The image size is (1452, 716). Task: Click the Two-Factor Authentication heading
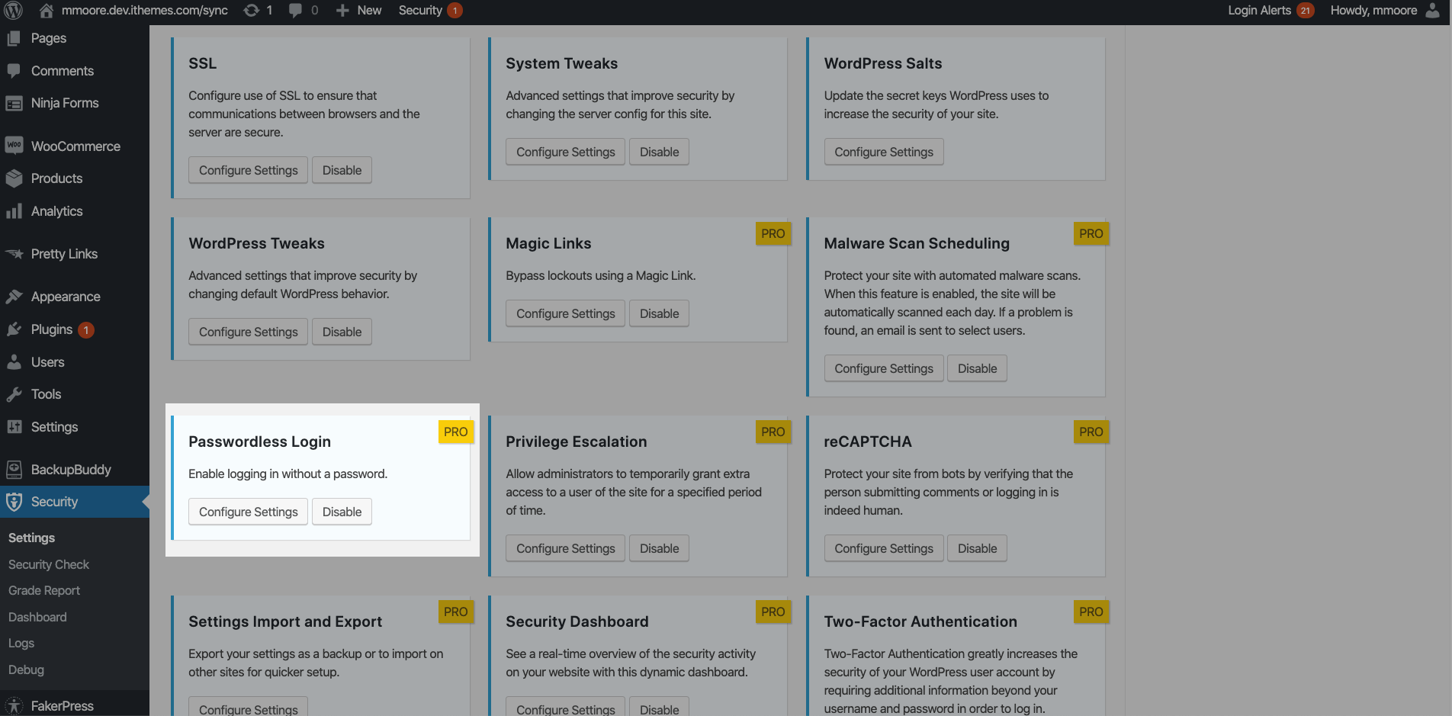pos(920,621)
